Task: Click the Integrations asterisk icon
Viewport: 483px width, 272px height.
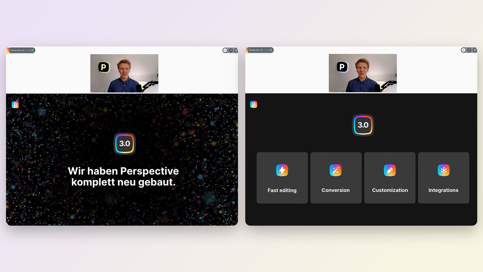Action: point(444,170)
